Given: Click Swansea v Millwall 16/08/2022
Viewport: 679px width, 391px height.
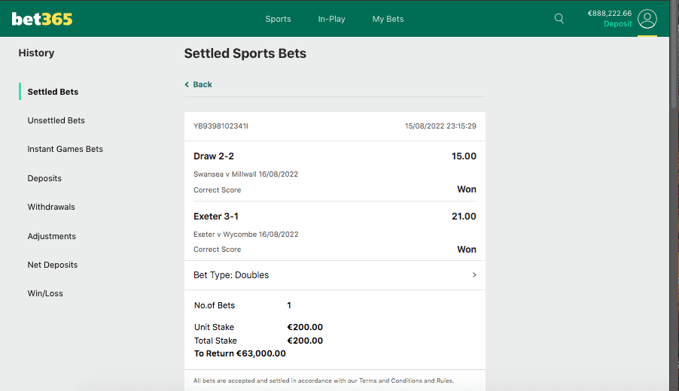Looking at the screenshot, I should coord(245,174).
